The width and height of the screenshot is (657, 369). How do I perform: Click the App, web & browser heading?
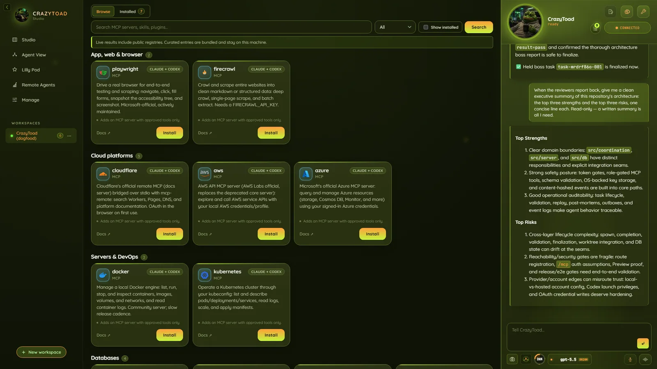117,55
